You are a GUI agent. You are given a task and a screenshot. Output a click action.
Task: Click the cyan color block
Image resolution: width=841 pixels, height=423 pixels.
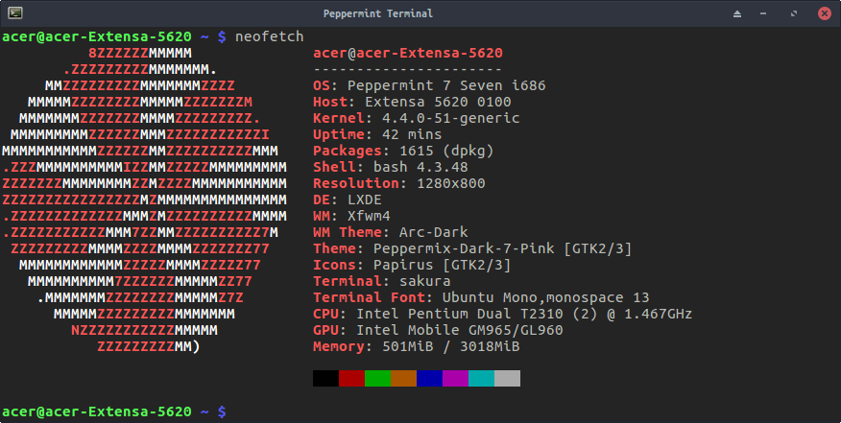pyautogui.click(x=482, y=378)
